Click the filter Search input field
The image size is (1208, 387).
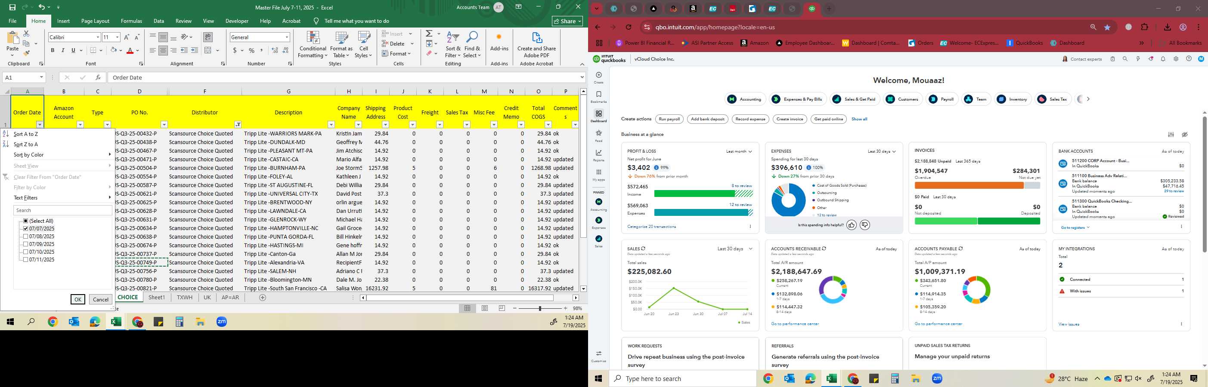coord(62,210)
